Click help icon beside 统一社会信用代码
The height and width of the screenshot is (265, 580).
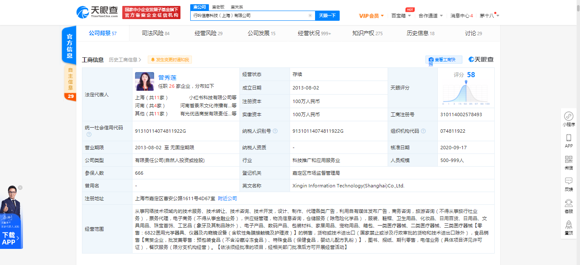[89, 134]
